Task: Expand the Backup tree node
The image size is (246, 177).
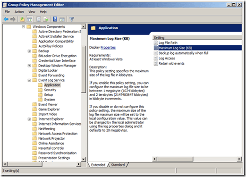Action: point(29,51)
